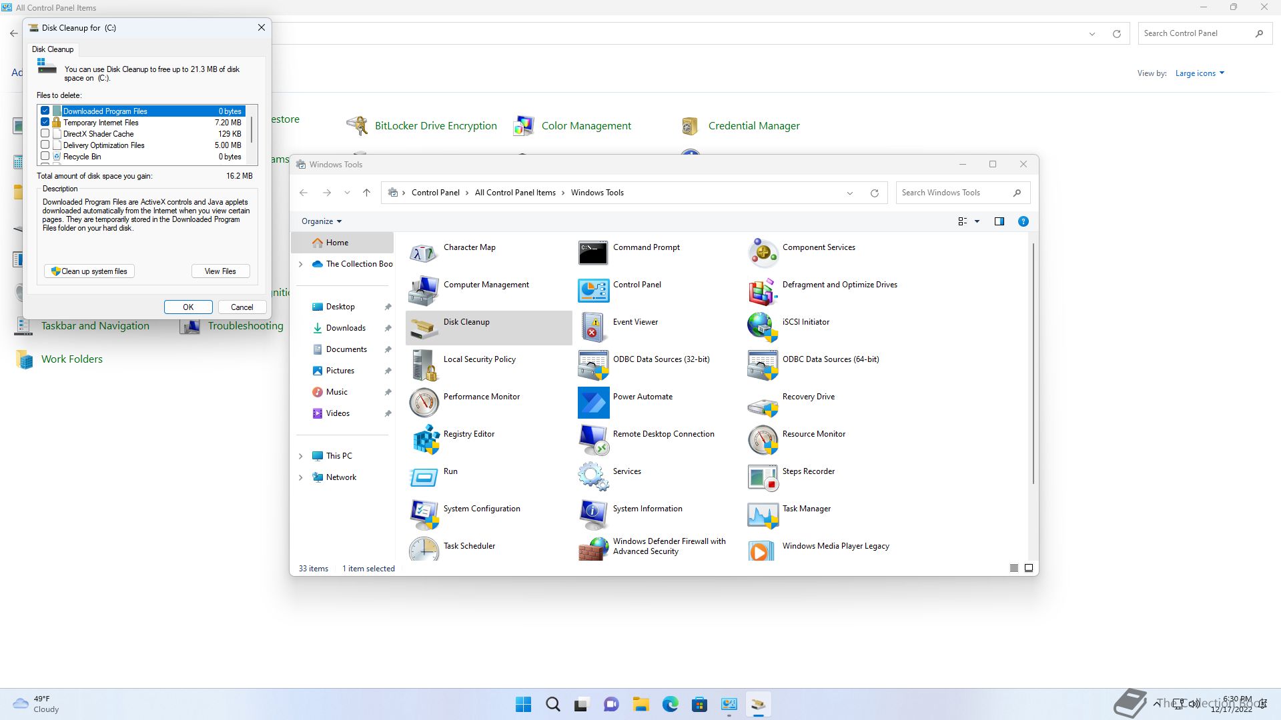Open Windows Start button on taskbar

coord(524,705)
